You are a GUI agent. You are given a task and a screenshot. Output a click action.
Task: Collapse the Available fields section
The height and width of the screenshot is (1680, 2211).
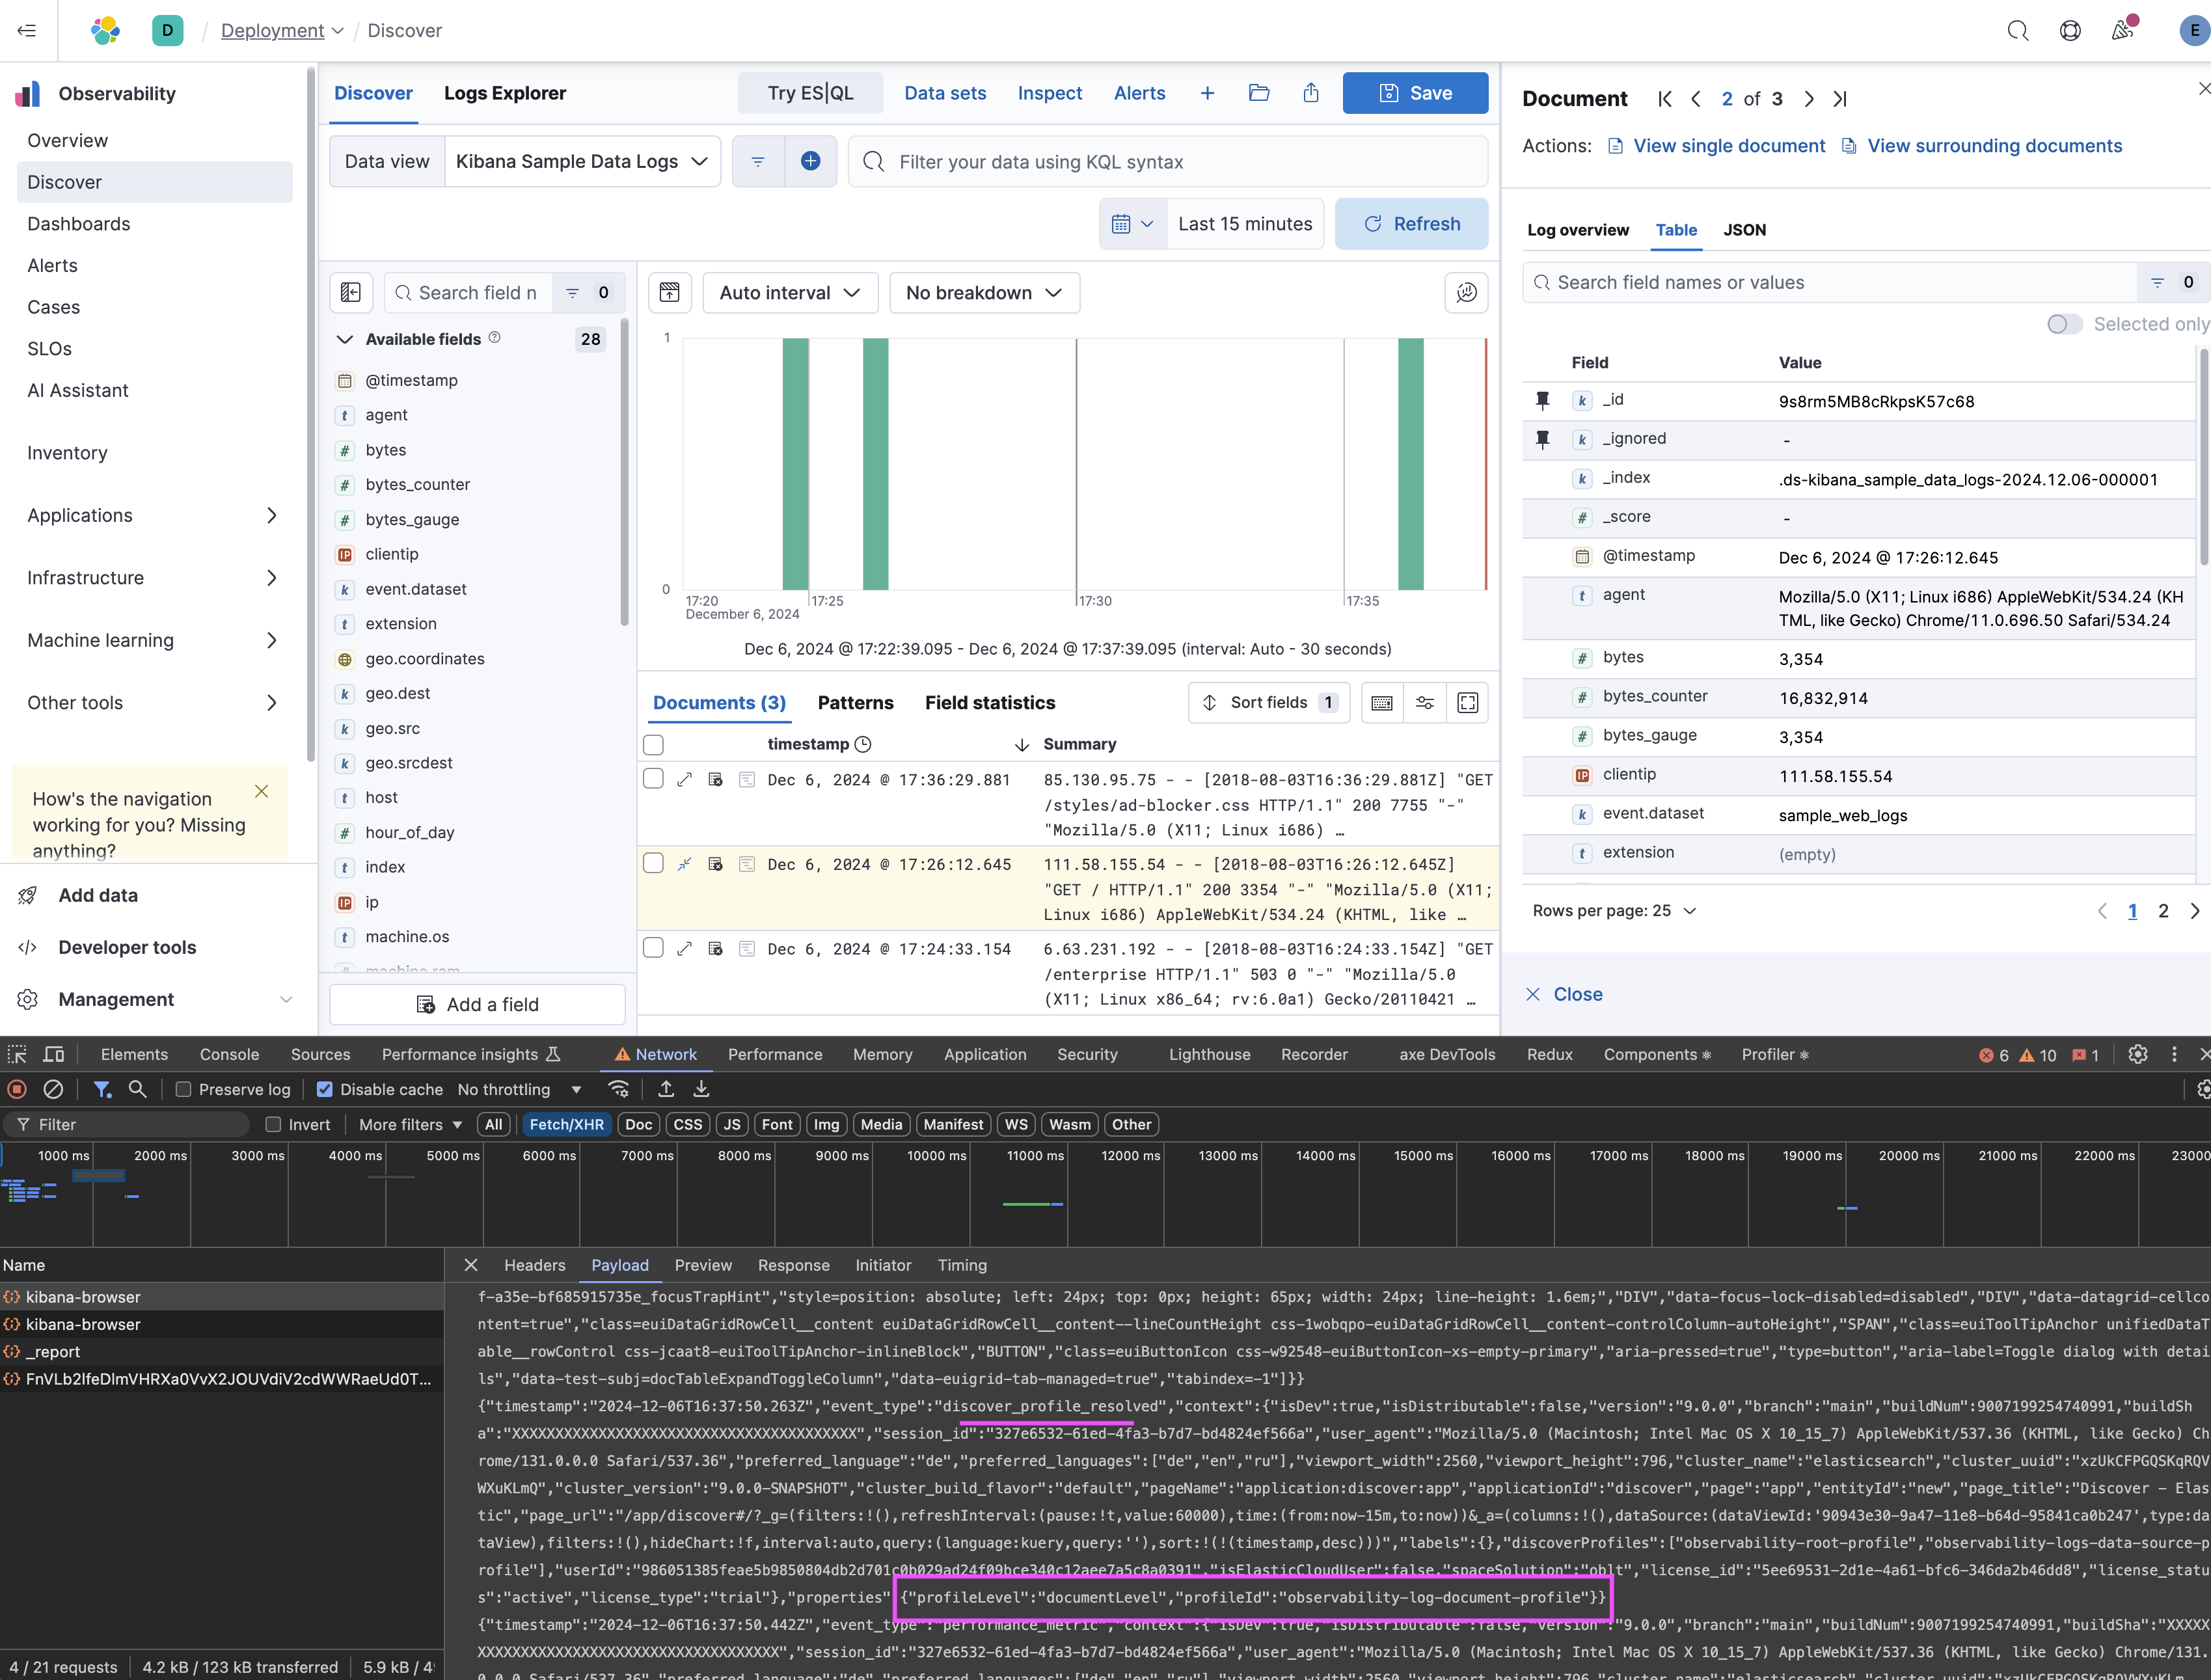344,339
